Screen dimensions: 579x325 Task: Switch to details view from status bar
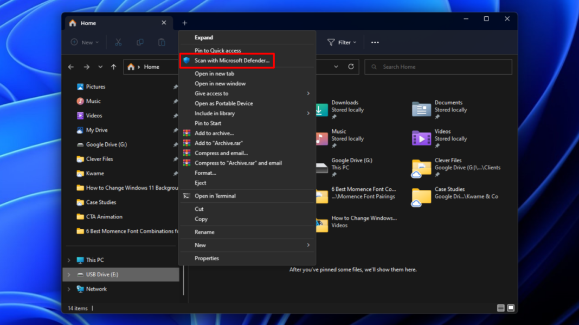[x=500, y=308]
